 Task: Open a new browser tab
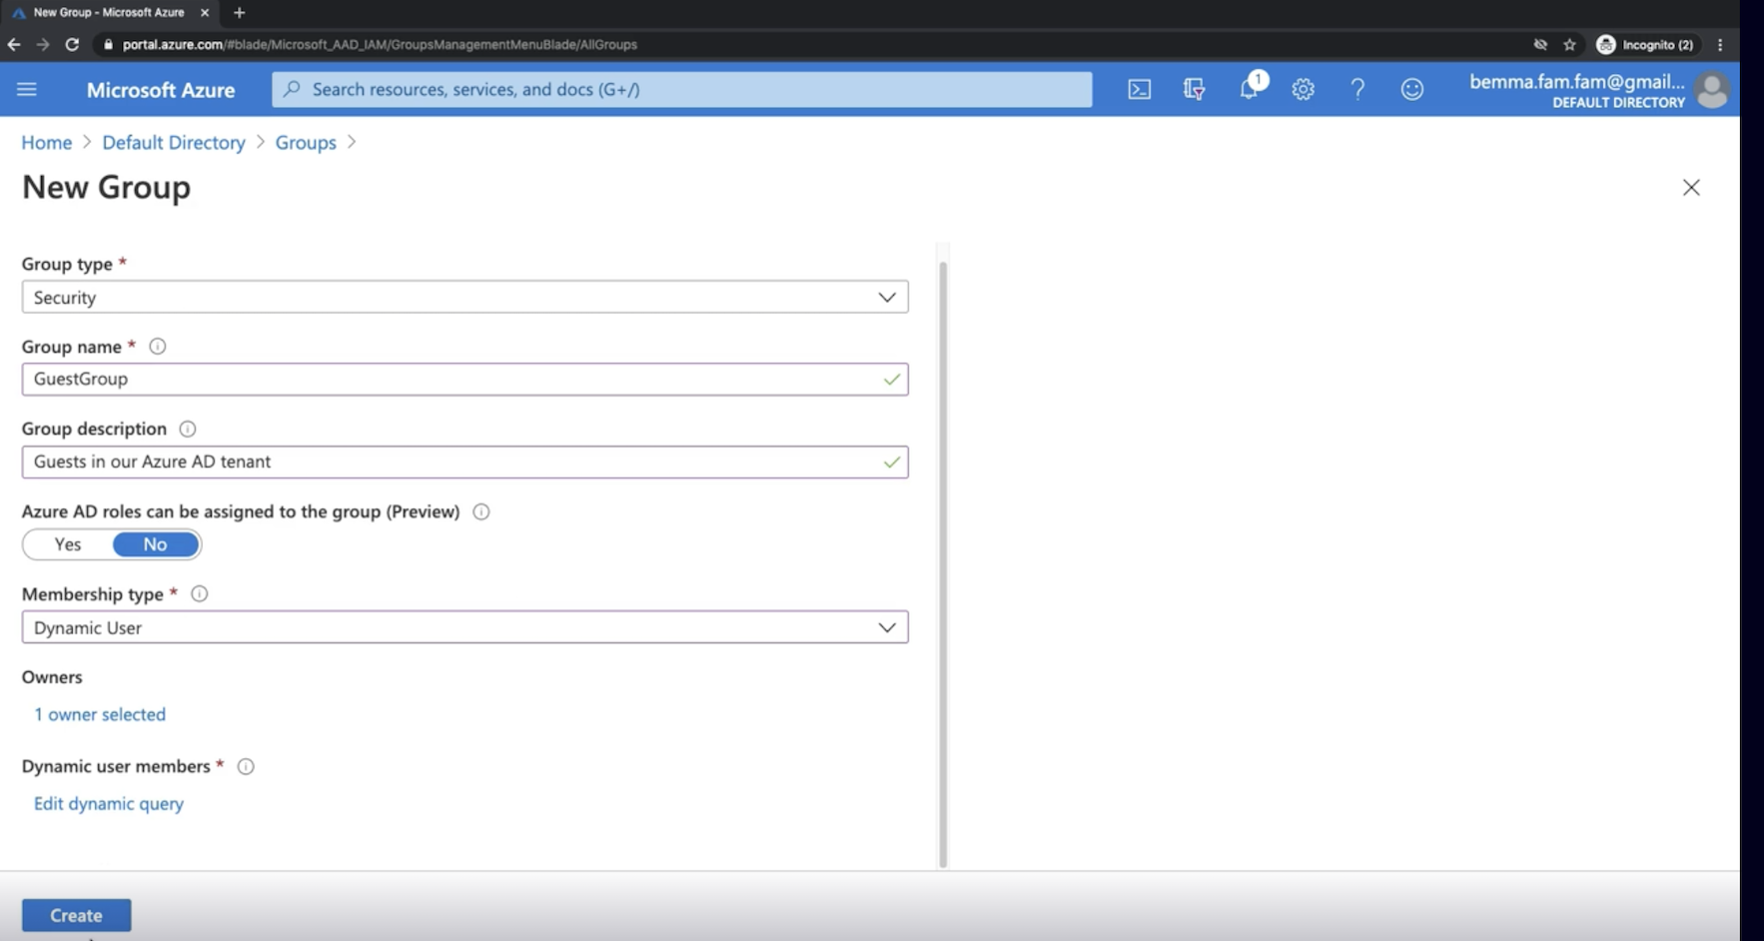click(239, 13)
